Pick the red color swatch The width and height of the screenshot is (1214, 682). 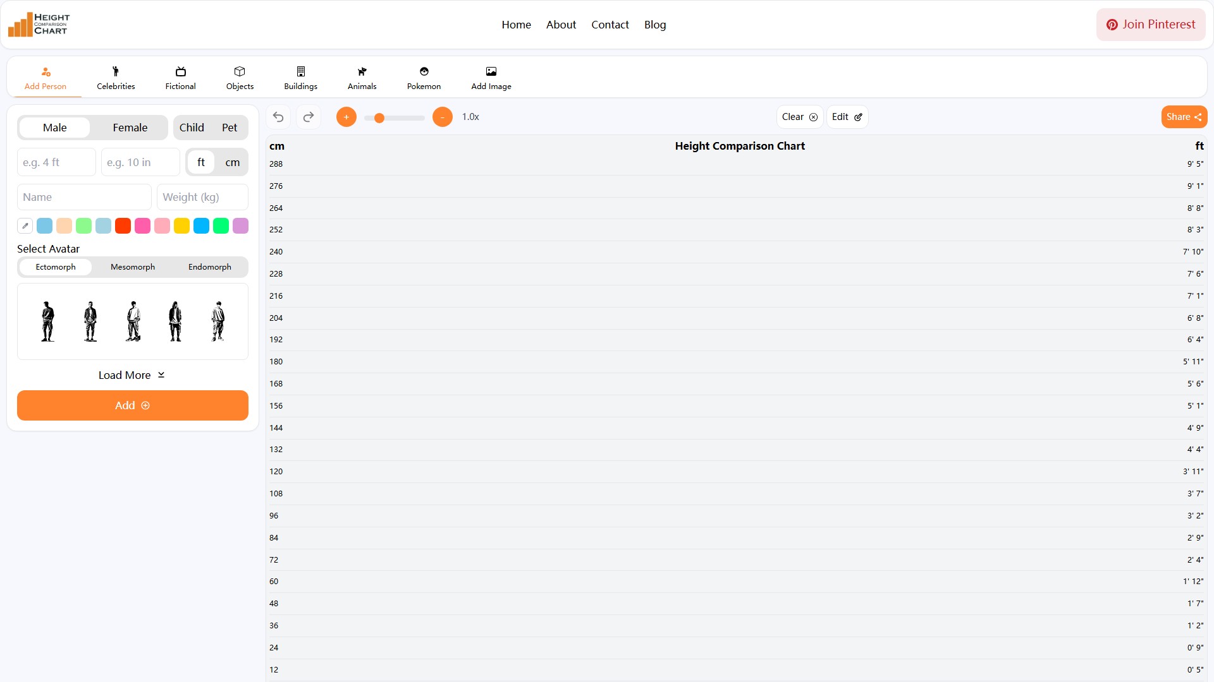(123, 226)
